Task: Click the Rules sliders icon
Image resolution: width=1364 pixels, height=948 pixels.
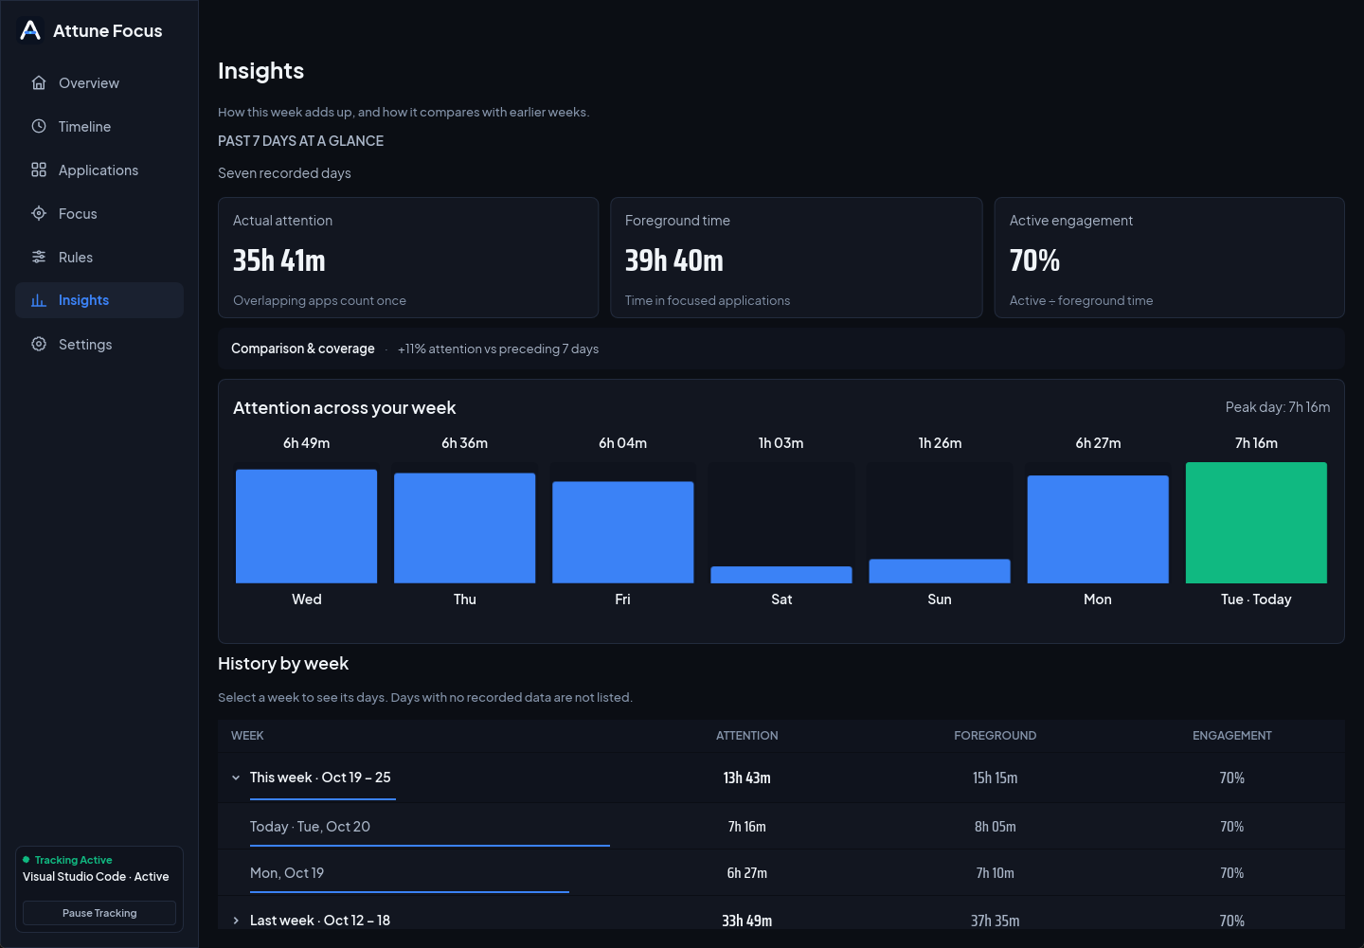Action: coord(39,257)
